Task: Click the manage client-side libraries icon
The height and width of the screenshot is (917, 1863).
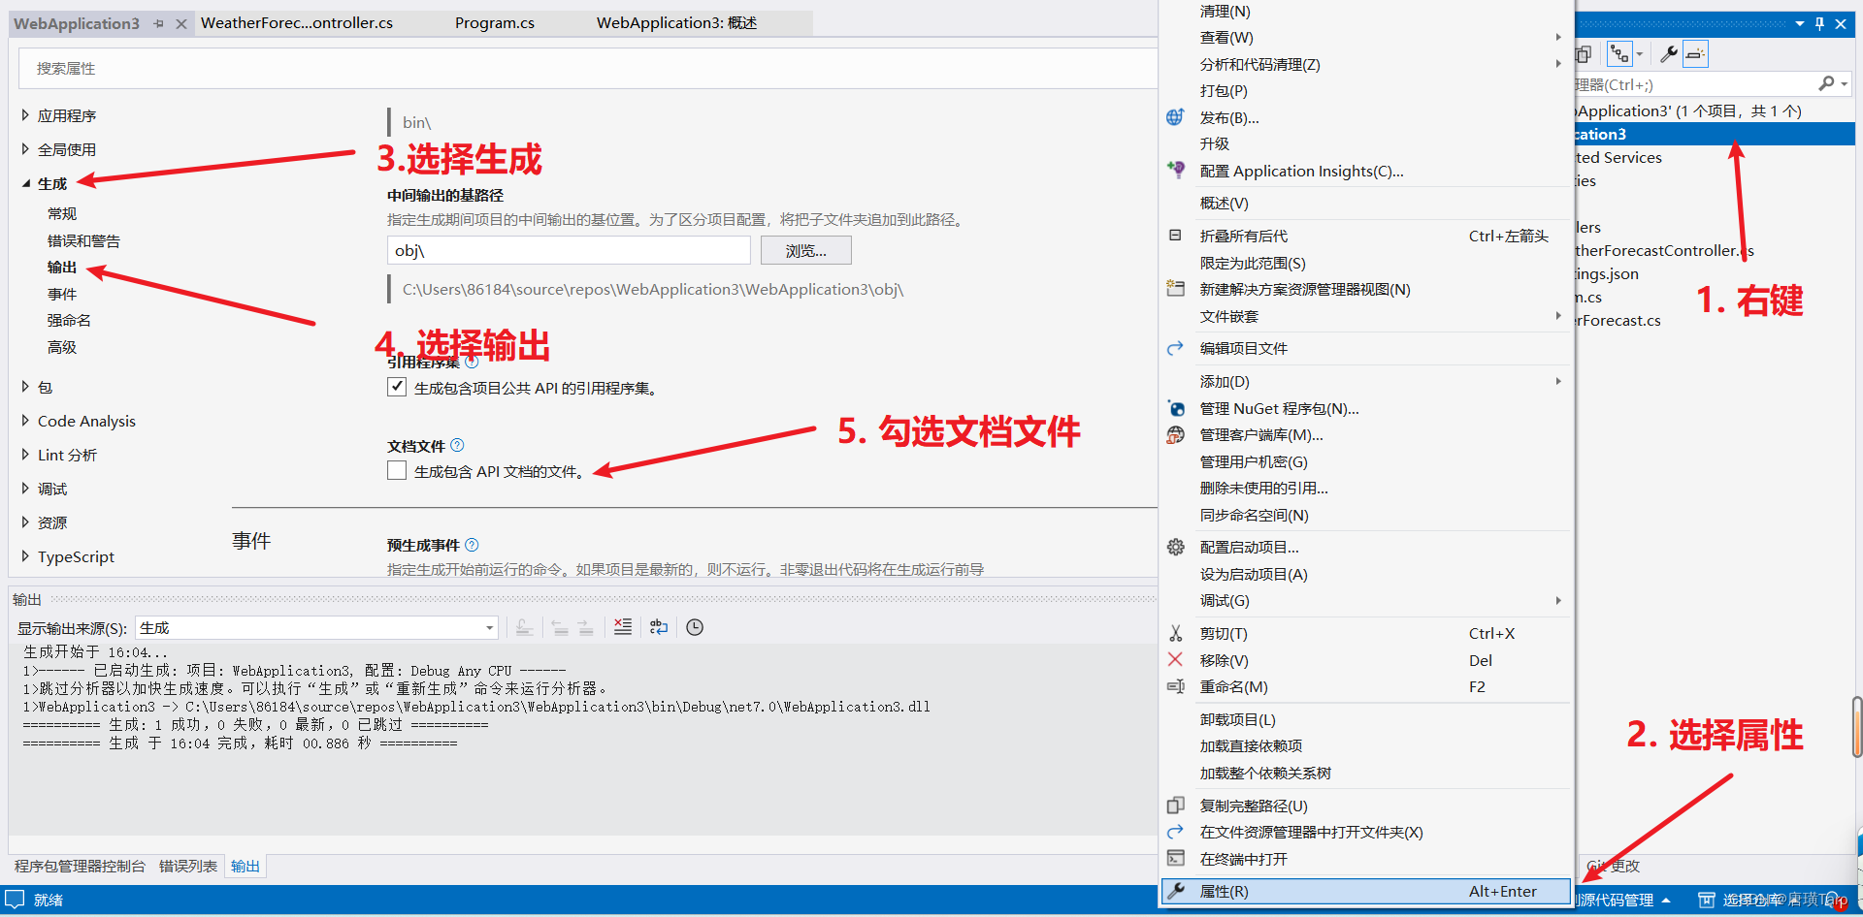Action: click(x=1175, y=434)
